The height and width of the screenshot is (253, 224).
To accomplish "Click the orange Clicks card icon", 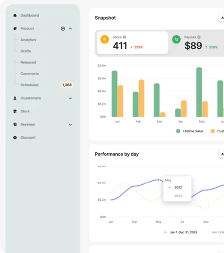I will coord(105,39).
